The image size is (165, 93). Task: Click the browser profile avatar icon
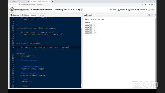(x=152, y=5)
